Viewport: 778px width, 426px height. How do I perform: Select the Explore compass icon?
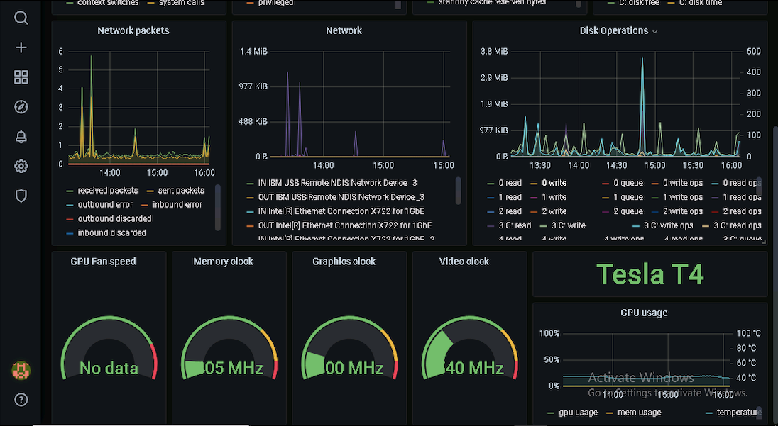21,106
